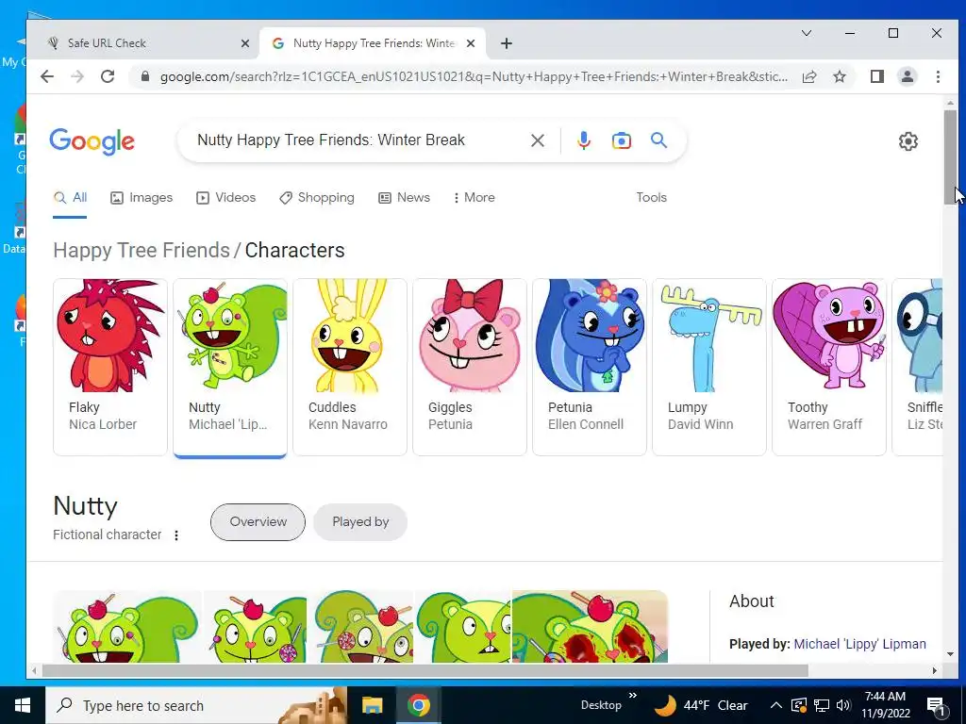966x724 pixels.
Task: Search by voice microphone icon
Action: coord(583,140)
